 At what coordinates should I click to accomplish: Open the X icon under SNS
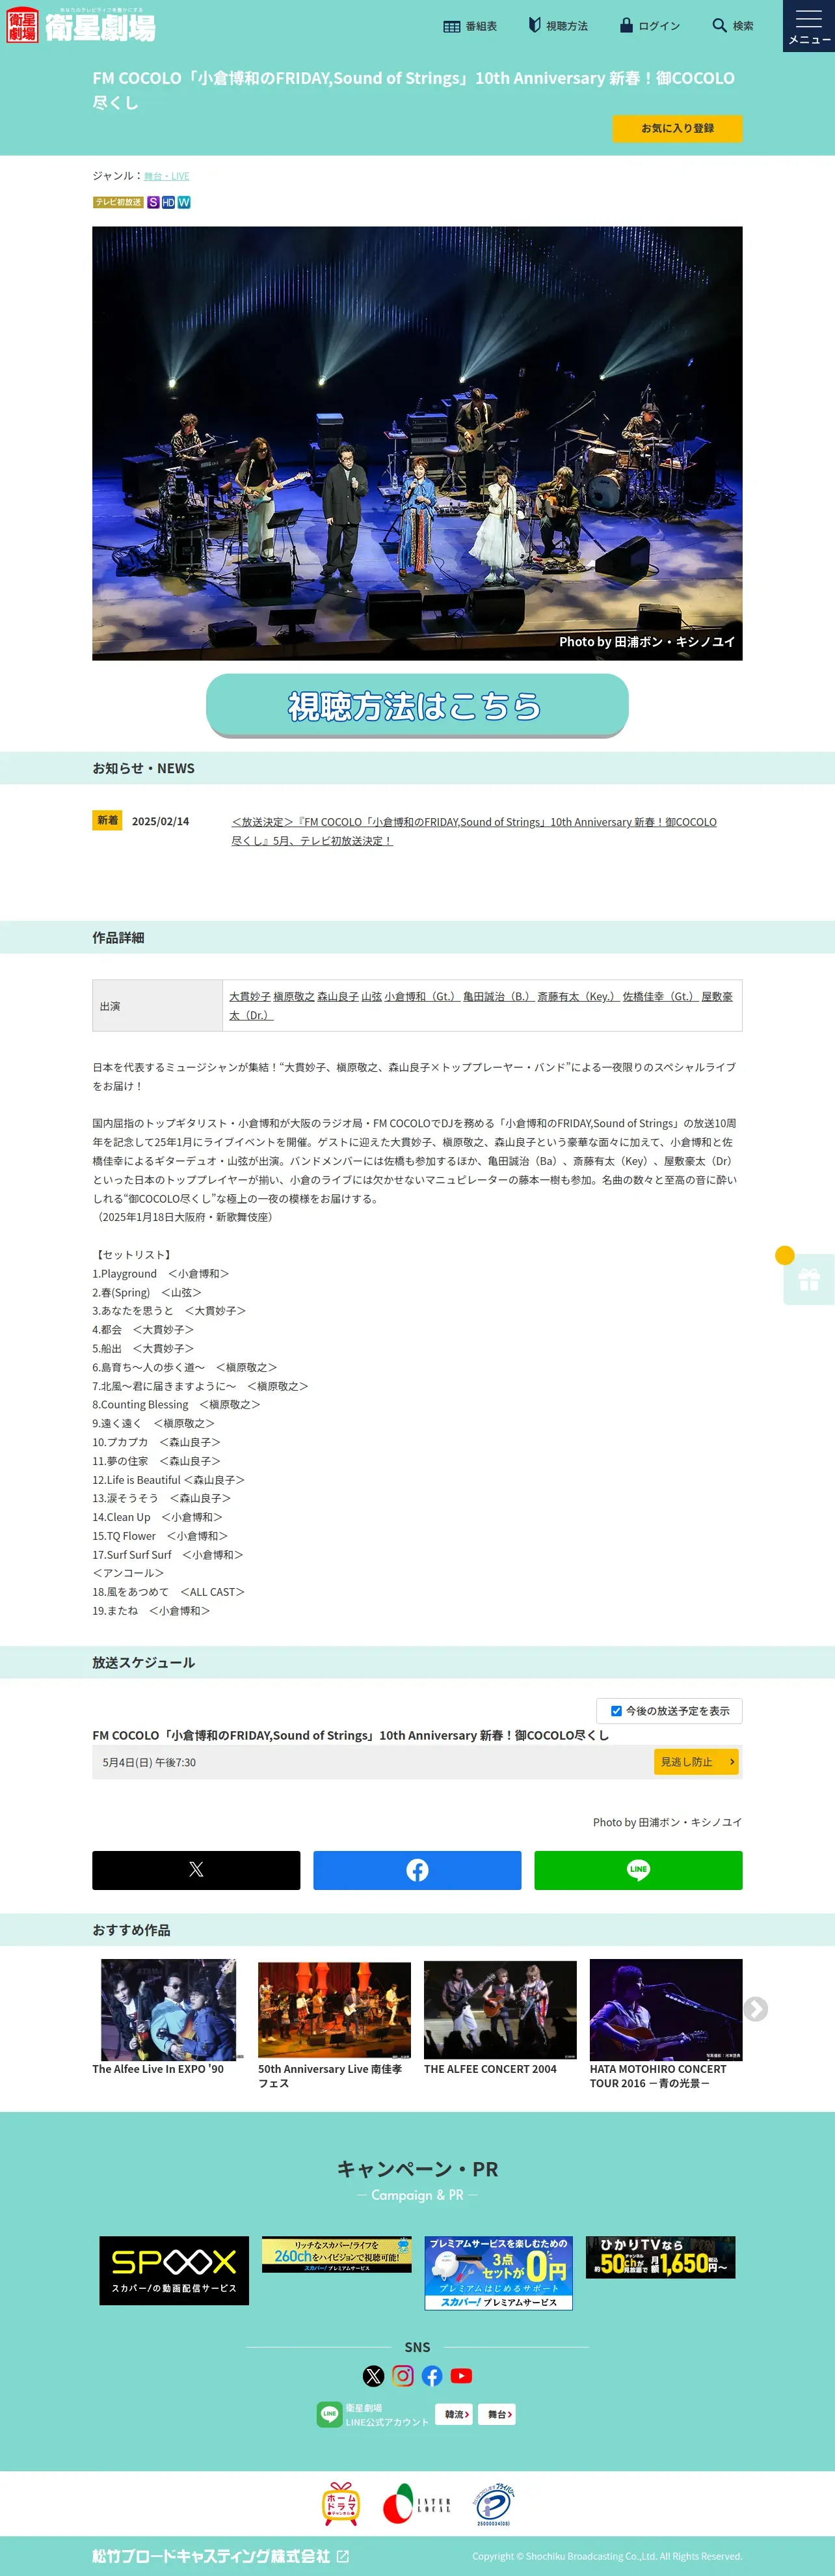point(373,2376)
